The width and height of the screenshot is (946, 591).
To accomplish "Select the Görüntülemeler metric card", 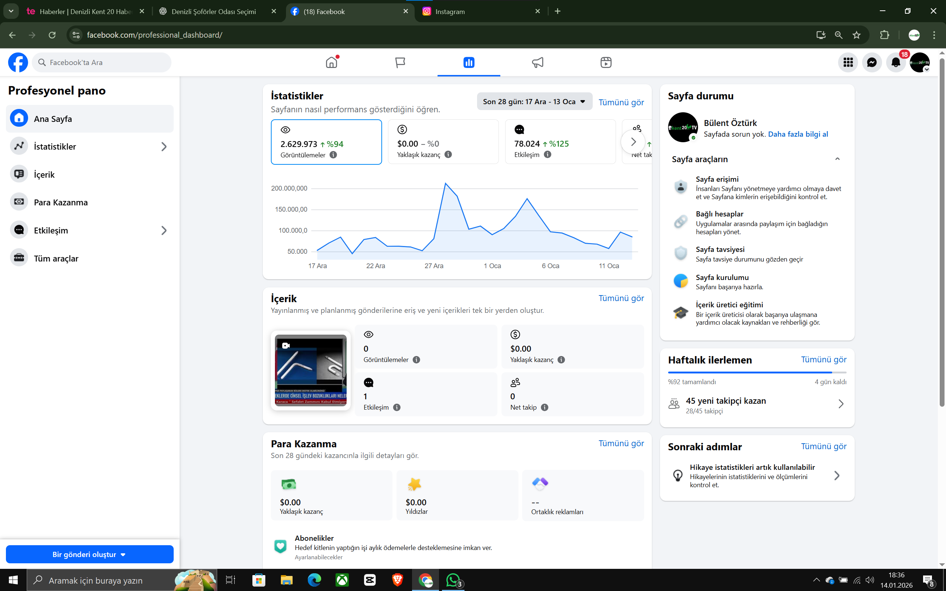I will [326, 142].
